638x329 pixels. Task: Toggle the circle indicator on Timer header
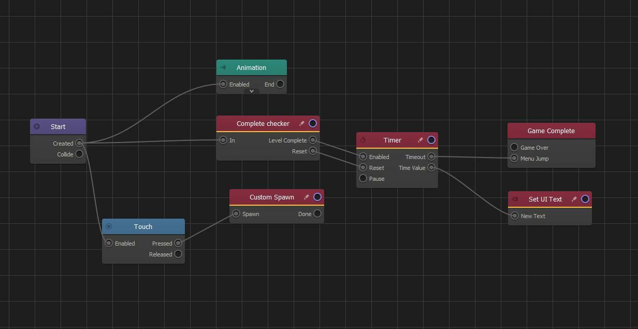[x=431, y=140]
